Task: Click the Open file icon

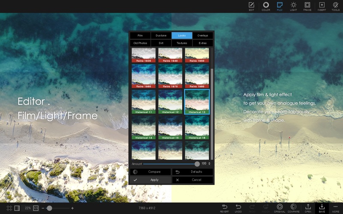Action: tap(308, 208)
